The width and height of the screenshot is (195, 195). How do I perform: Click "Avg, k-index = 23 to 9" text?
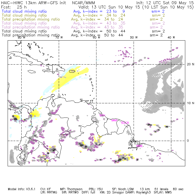(99, 11)
